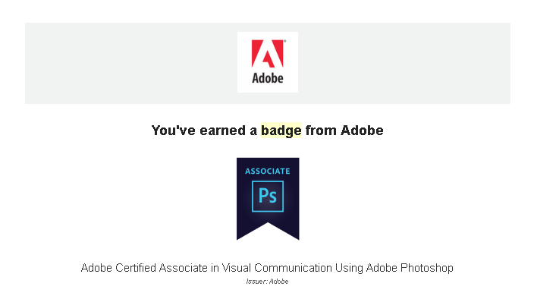This screenshot has height=296, width=534.
Task: Click the word 'Using' in certification title
Action: (349, 268)
